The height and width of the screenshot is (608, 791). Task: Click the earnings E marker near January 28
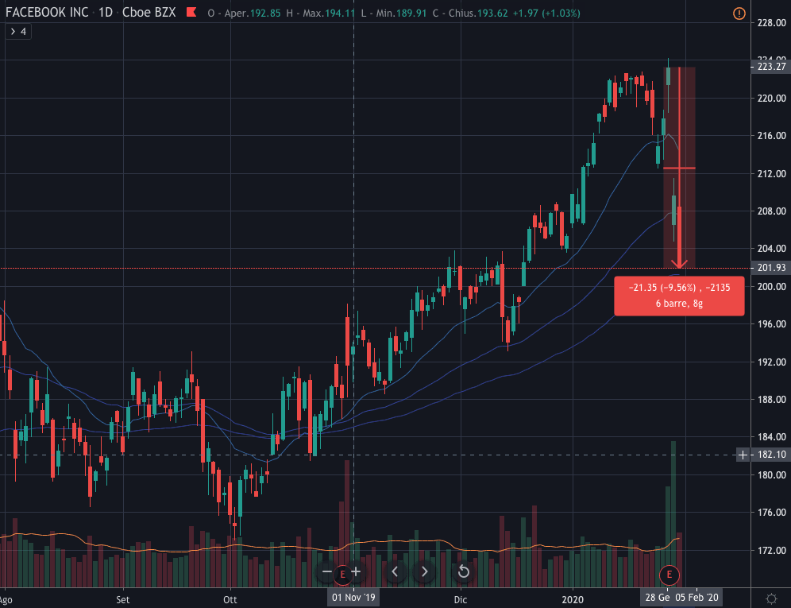click(669, 573)
